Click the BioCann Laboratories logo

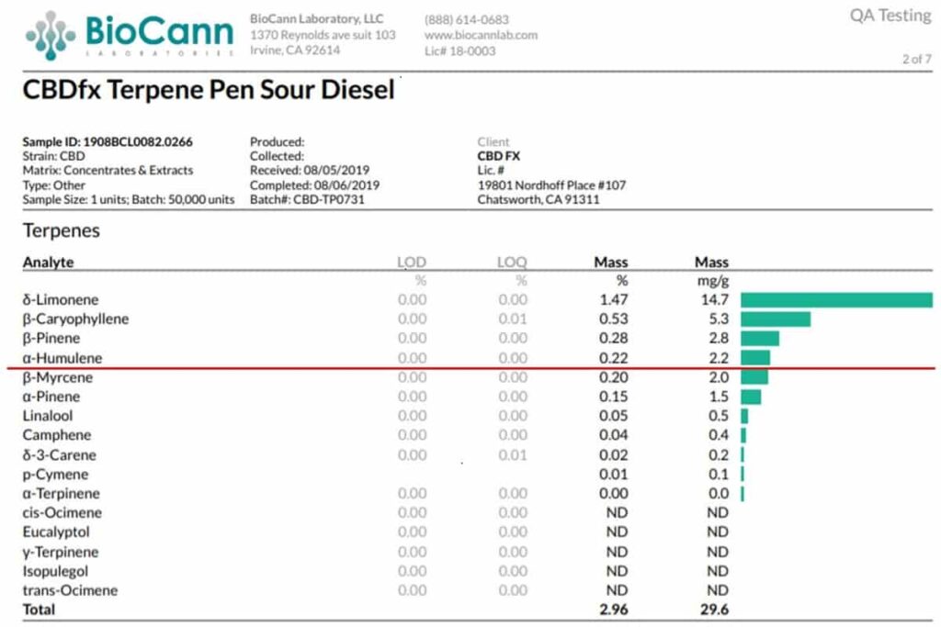tap(130, 36)
